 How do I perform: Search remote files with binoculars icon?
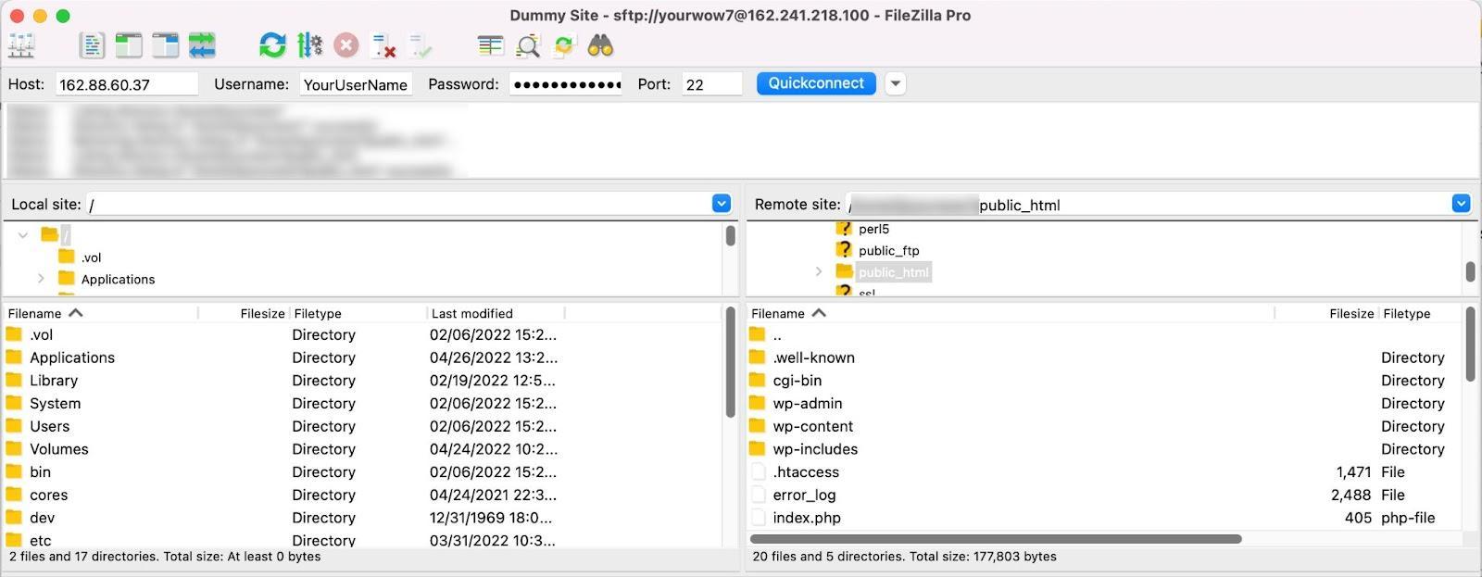point(600,45)
